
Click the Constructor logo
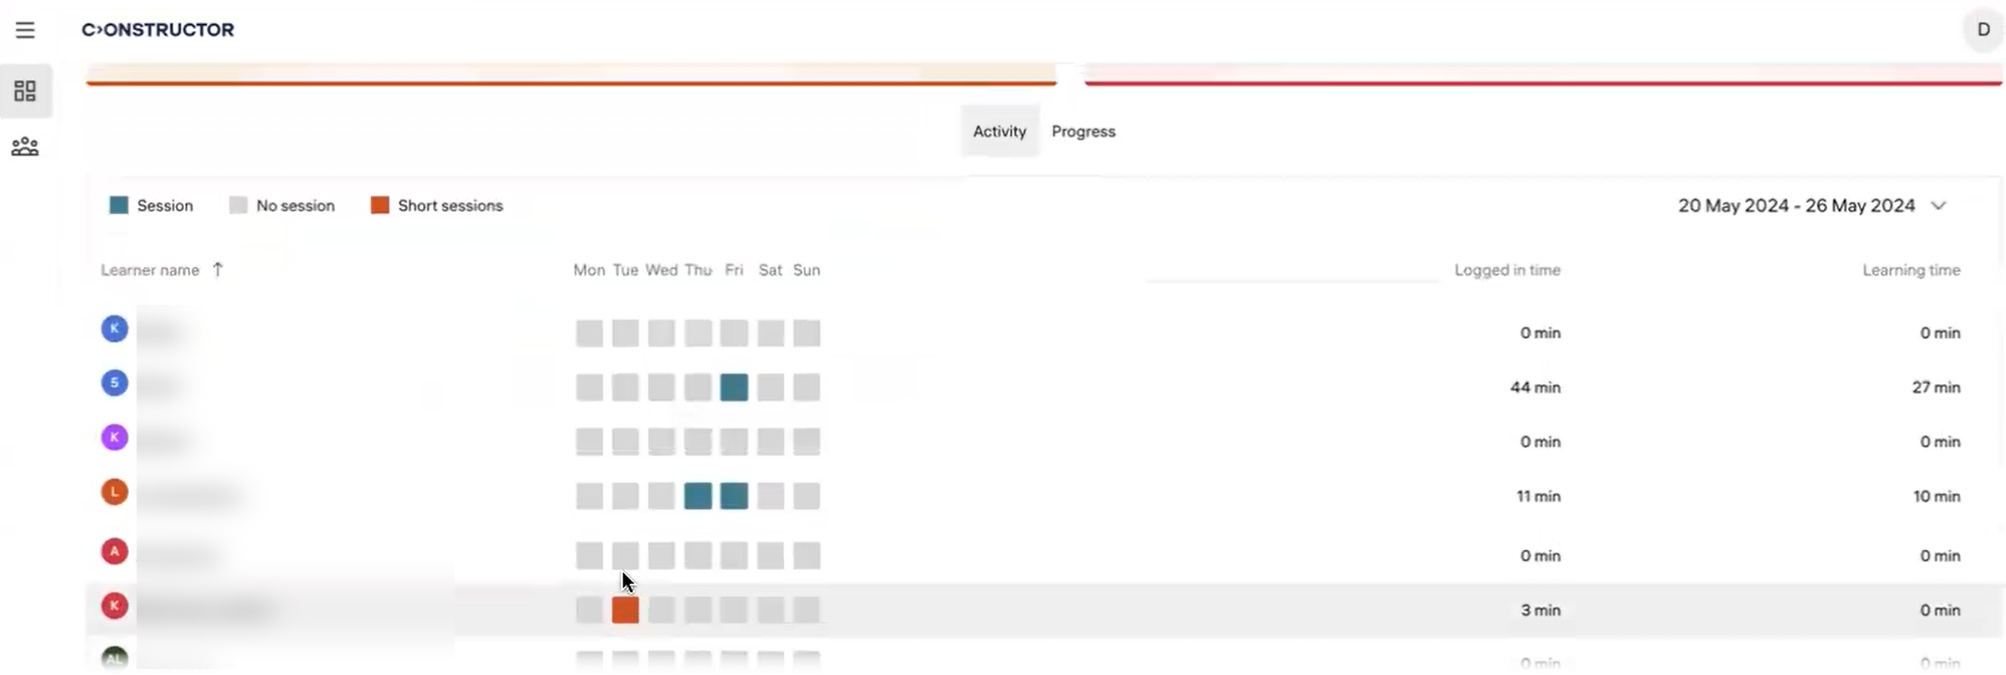[158, 29]
